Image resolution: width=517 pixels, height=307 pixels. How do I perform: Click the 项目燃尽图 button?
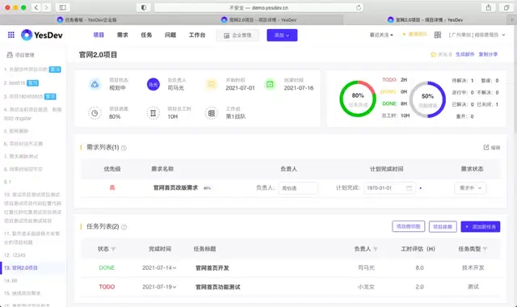click(409, 226)
